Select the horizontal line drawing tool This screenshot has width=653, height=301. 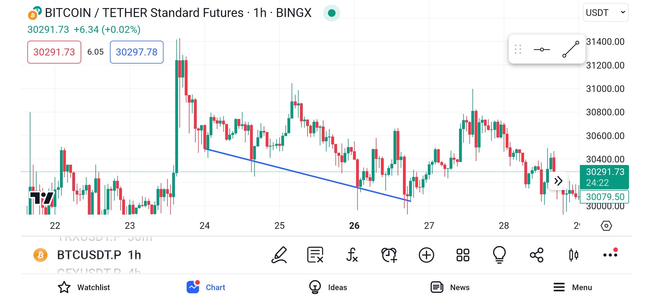tap(542, 50)
